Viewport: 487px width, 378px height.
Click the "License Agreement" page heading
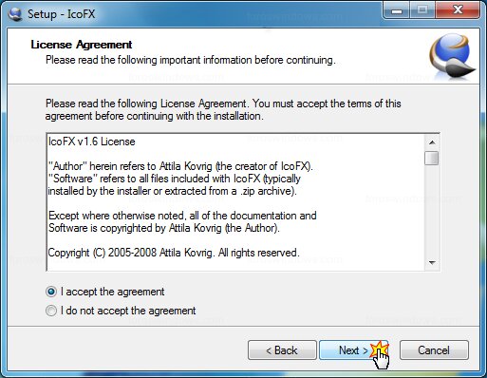82,45
